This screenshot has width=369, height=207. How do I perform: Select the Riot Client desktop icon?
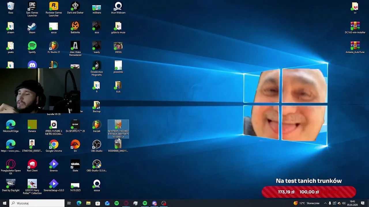coord(32,166)
